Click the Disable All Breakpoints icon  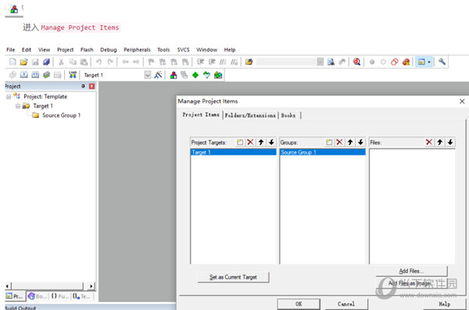click(x=395, y=62)
